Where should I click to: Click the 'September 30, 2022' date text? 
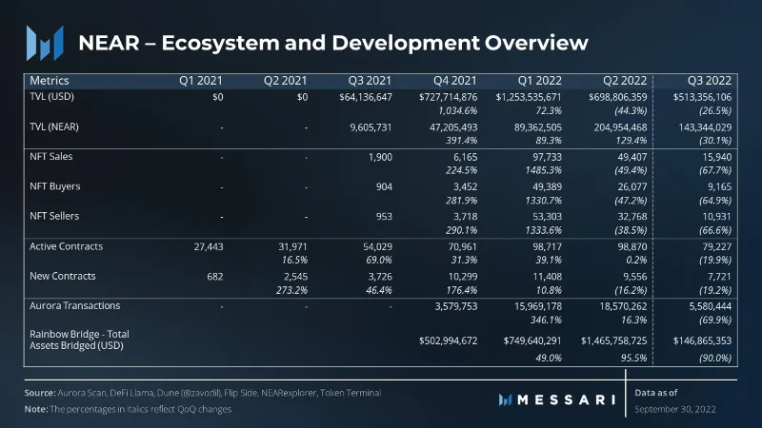click(x=675, y=409)
